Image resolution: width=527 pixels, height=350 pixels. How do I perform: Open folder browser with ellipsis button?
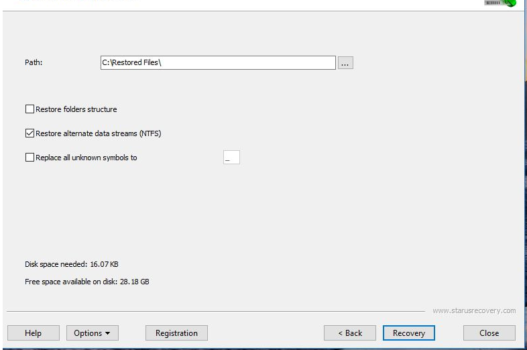(x=345, y=63)
